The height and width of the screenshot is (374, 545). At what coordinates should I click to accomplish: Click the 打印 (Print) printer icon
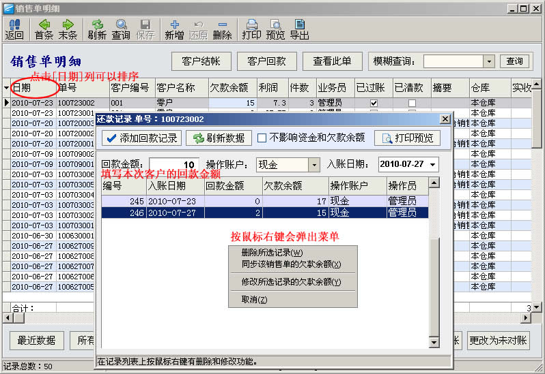coord(251,29)
